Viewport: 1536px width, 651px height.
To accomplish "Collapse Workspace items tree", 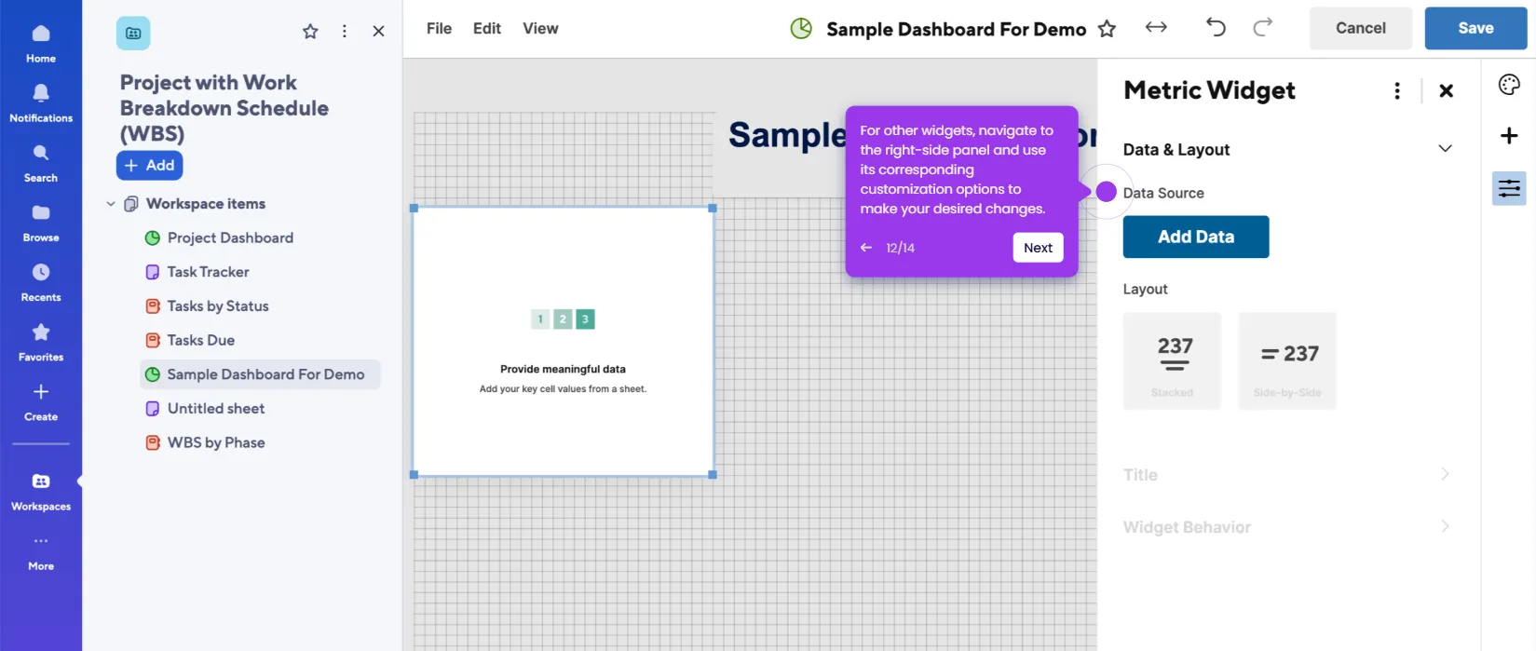I will coord(111,204).
